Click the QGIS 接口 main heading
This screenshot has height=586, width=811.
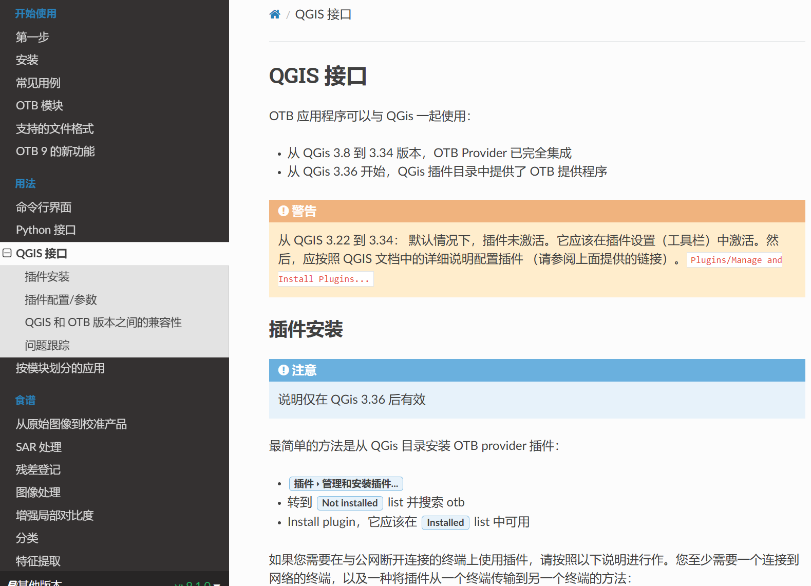click(318, 76)
